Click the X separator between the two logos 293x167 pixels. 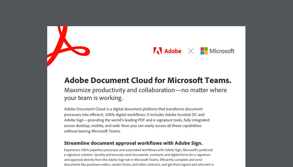[191, 51]
